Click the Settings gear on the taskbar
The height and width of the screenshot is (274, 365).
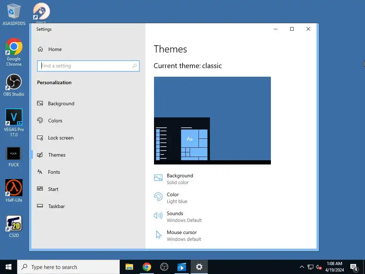pyautogui.click(x=199, y=267)
